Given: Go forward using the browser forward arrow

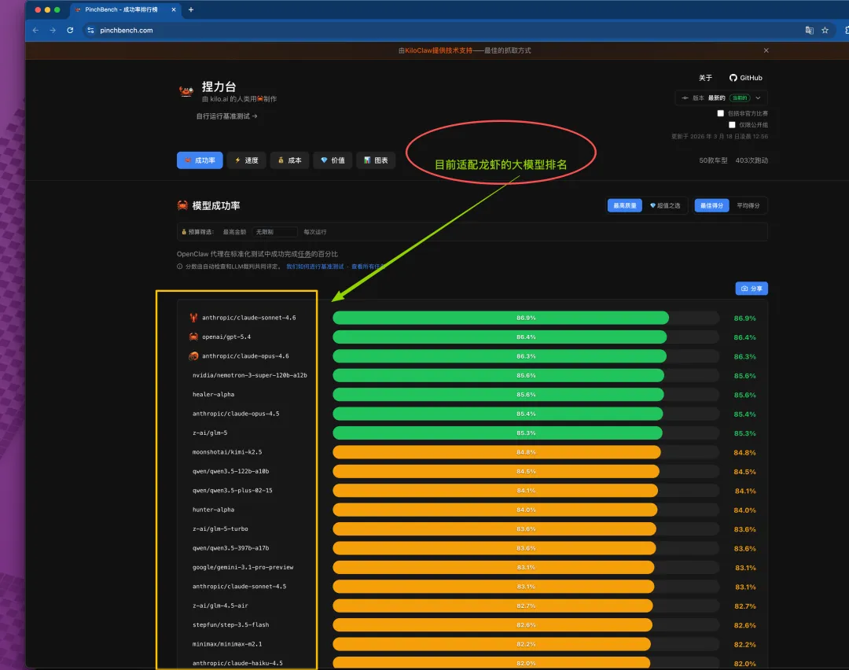Looking at the screenshot, I should pos(53,31).
